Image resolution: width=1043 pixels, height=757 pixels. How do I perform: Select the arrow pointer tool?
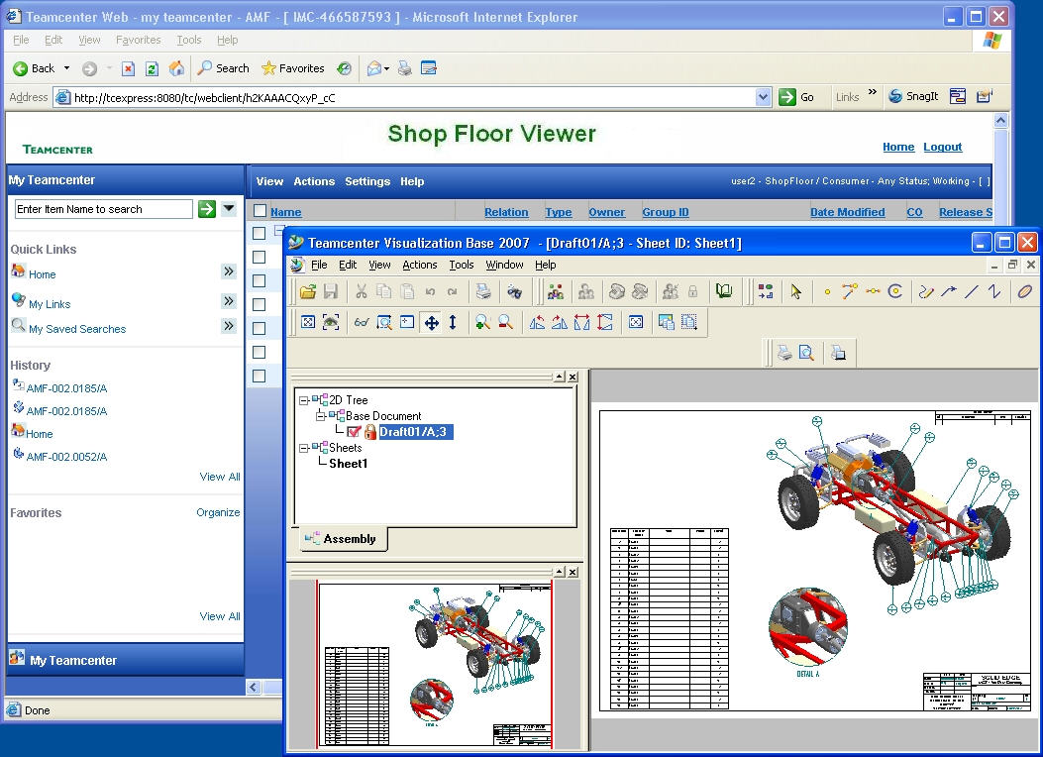pyautogui.click(x=795, y=291)
